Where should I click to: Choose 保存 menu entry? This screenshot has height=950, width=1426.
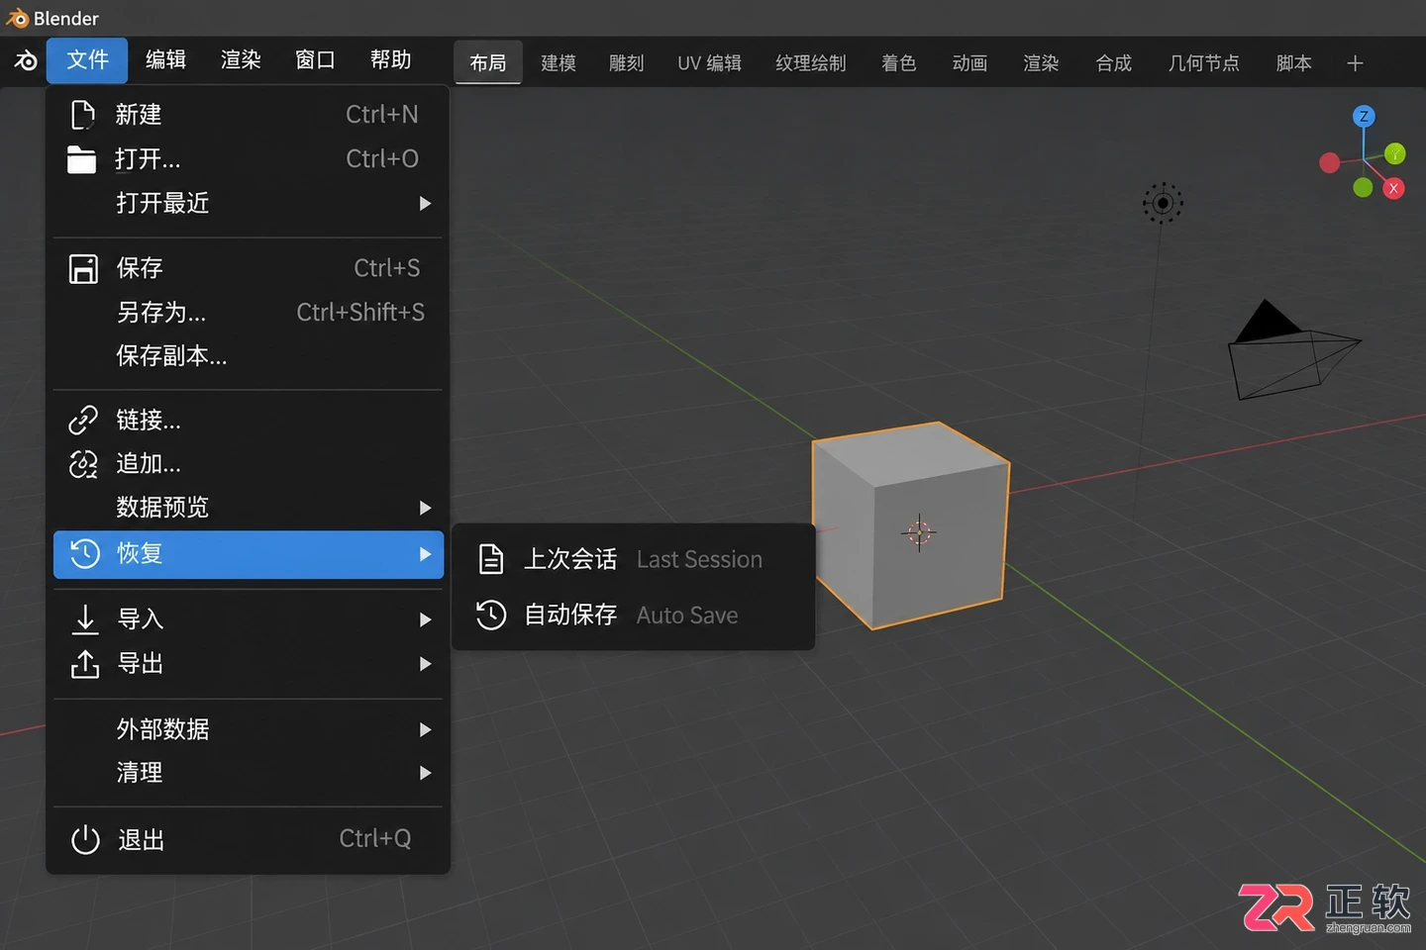point(249,268)
